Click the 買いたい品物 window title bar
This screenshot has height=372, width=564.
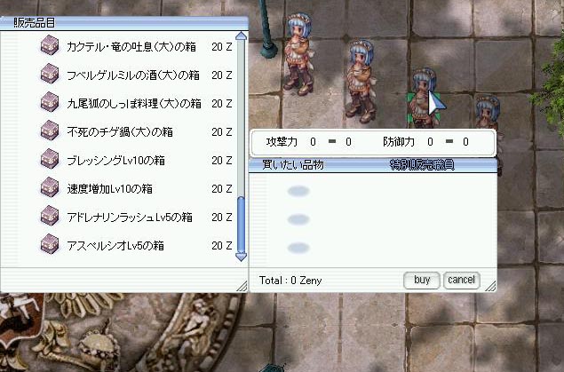373,165
